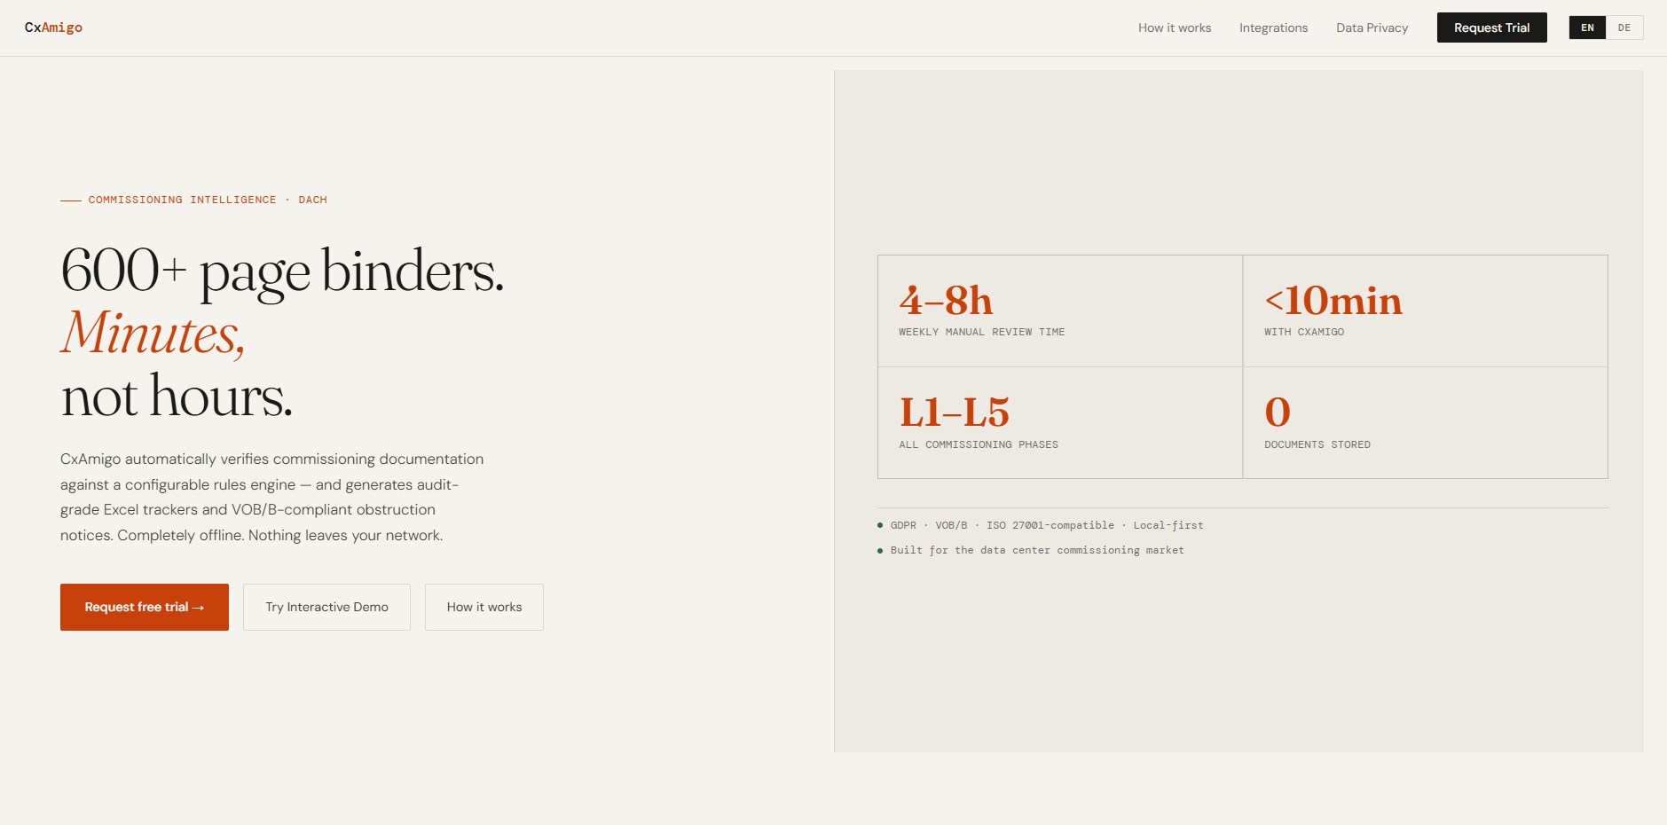Switch the site language to DE

pyautogui.click(x=1624, y=27)
